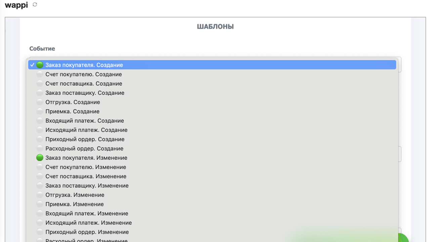Choose 'Приемка. Изменение' from dropdown
The height and width of the screenshot is (242, 430).
pyautogui.click(x=74, y=204)
